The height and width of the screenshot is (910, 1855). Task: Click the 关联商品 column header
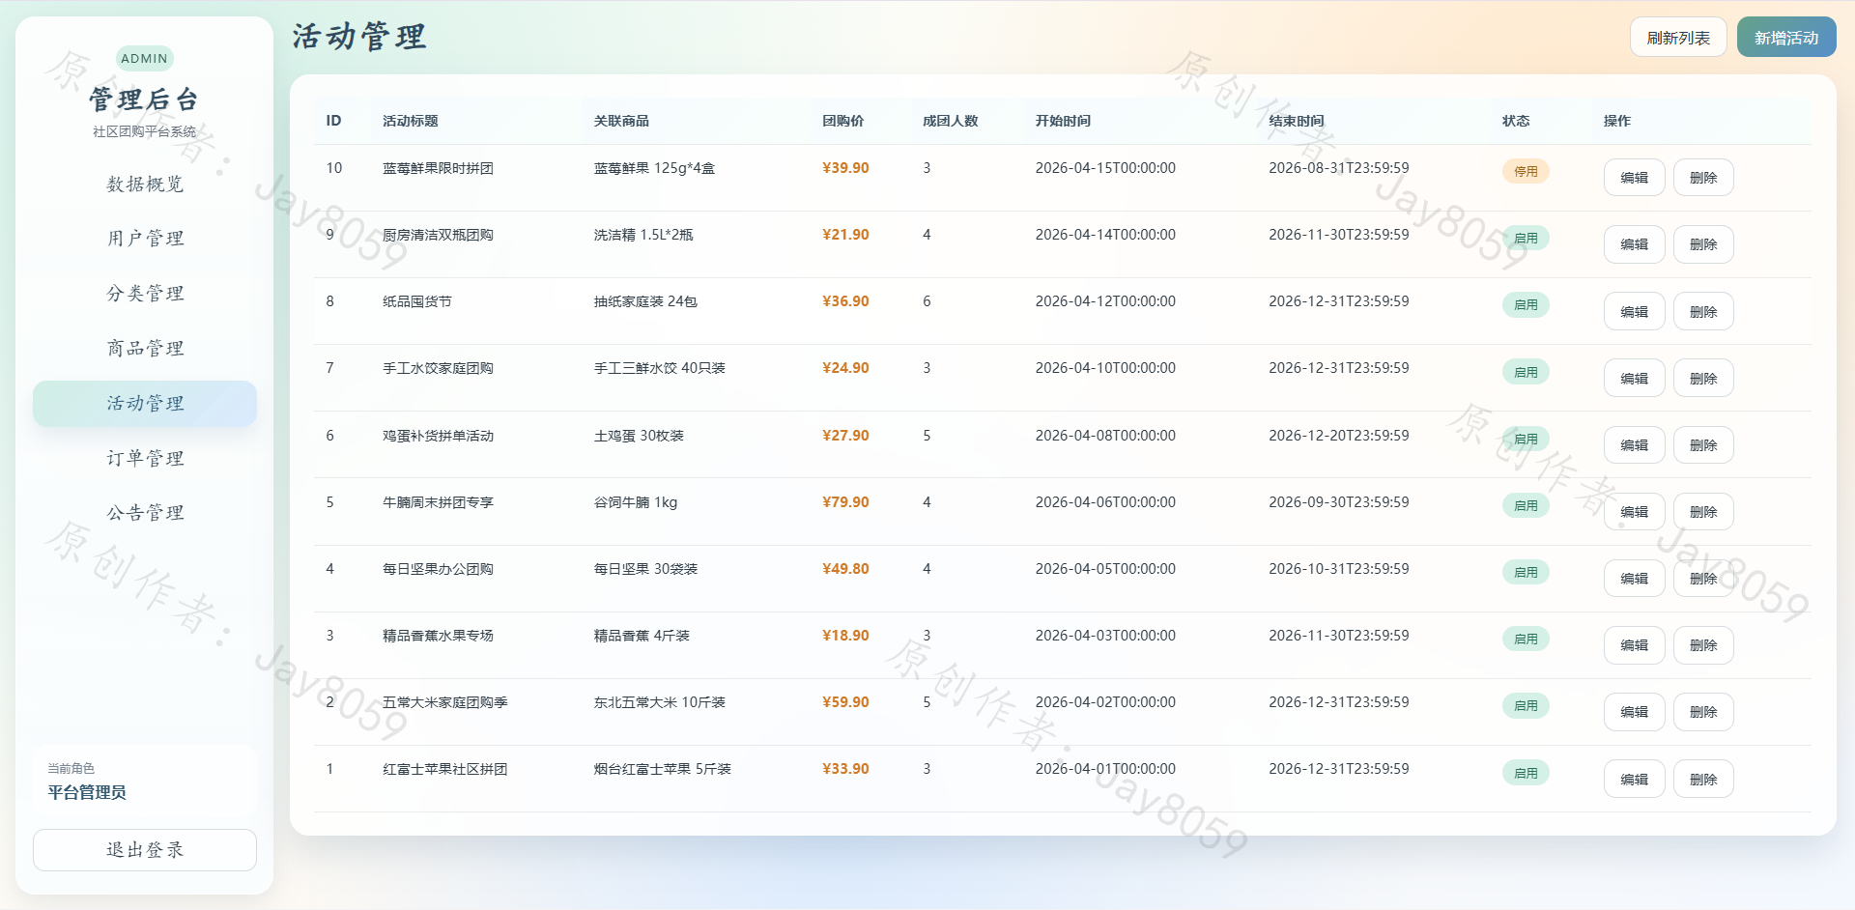point(621,121)
